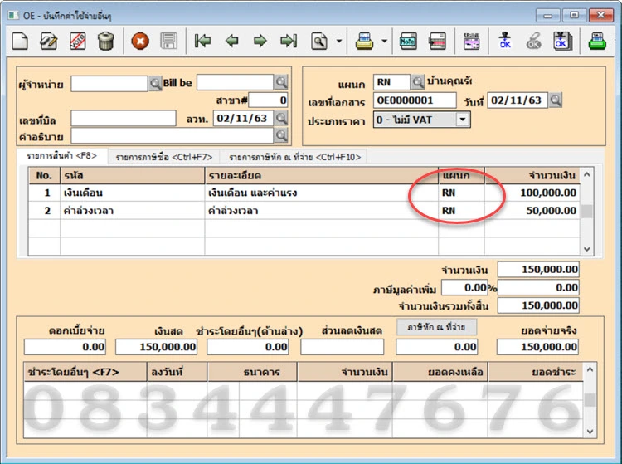The image size is (622, 464).
Task: Open the ประเภทราคา VAT dropdown
Action: [x=462, y=120]
